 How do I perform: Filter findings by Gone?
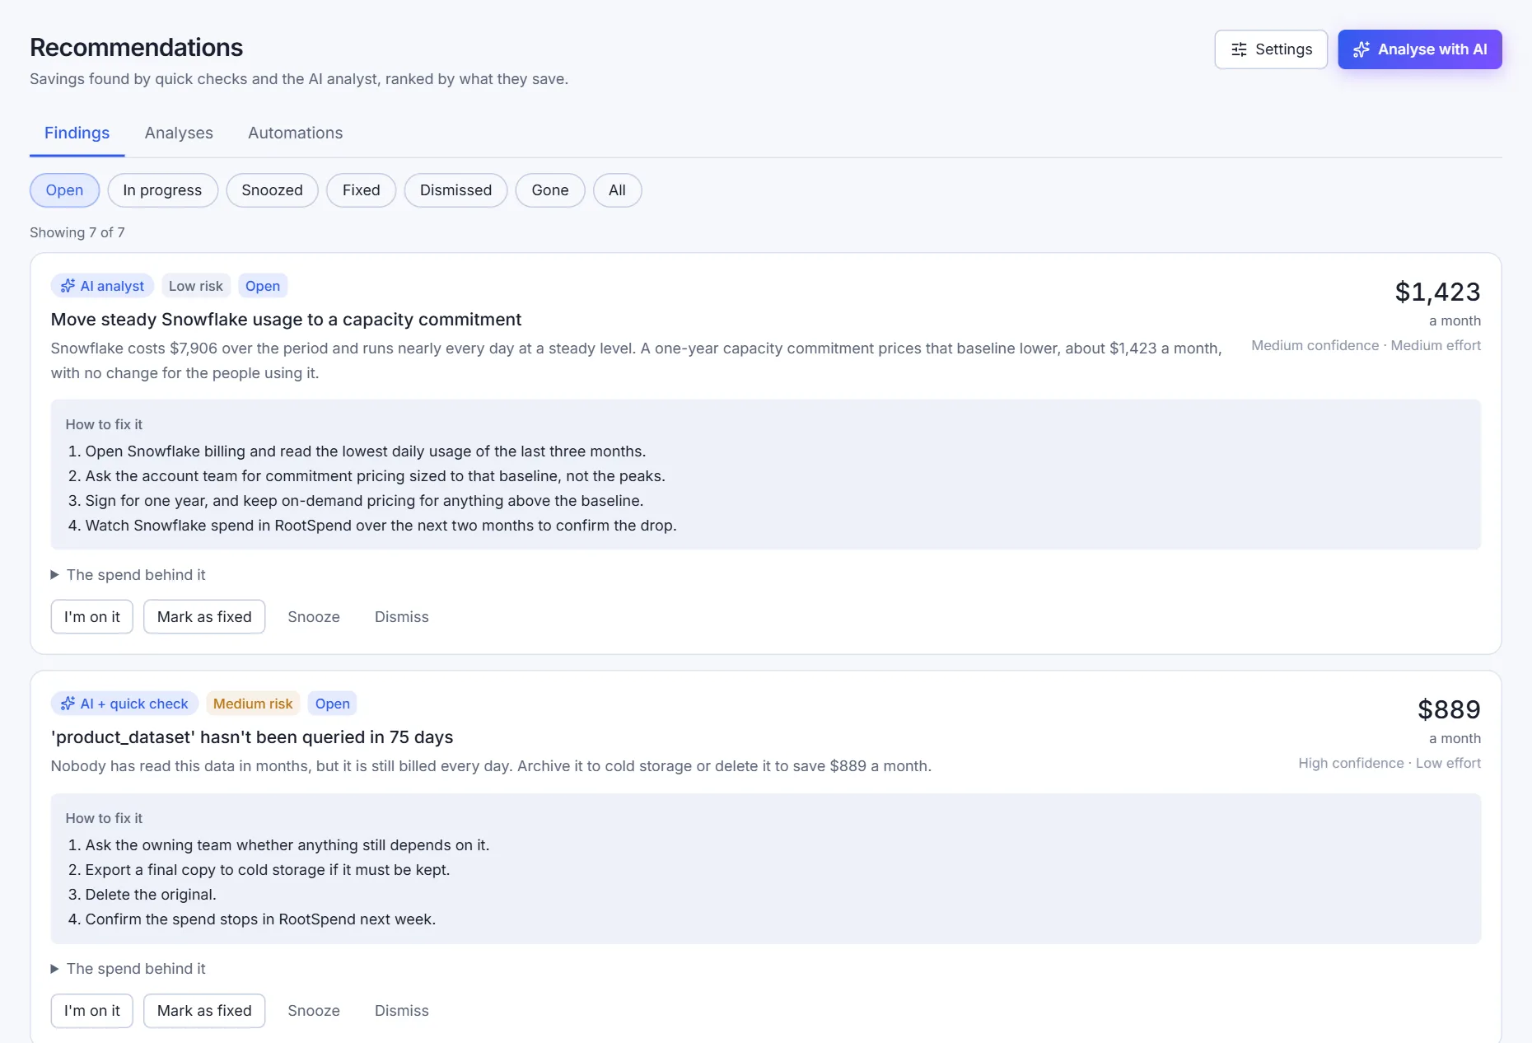[550, 190]
